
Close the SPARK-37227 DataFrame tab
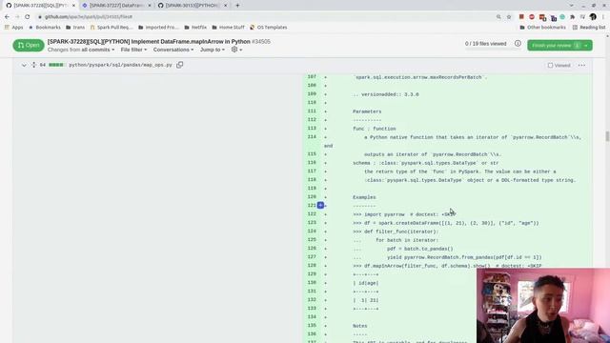tap(150, 6)
